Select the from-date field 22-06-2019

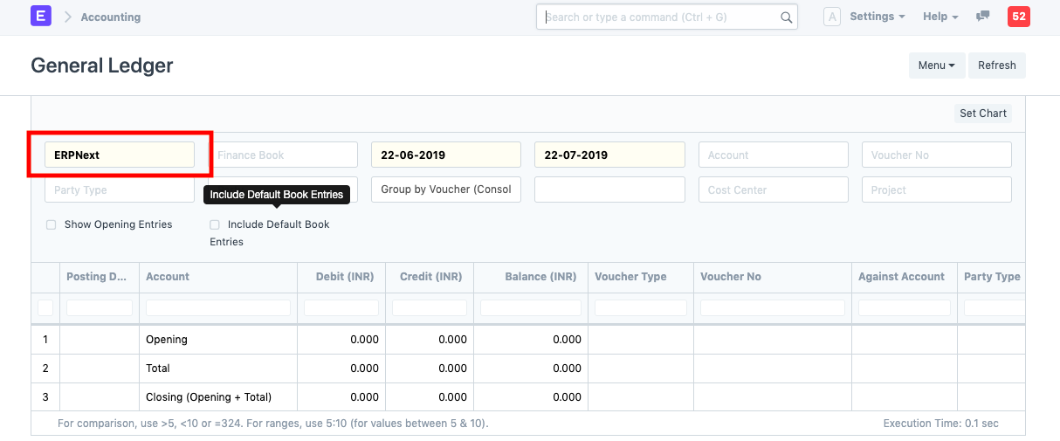[445, 155]
